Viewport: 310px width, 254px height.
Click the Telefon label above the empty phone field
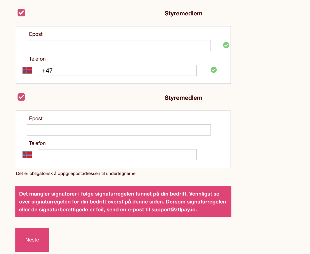(x=37, y=143)
